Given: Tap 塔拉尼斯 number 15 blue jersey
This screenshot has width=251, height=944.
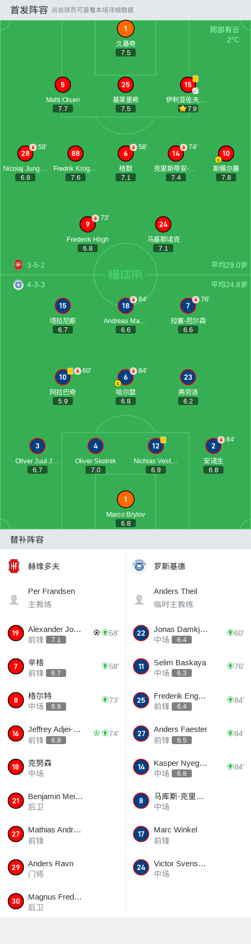Looking at the screenshot, I should [x=62, y=306].
